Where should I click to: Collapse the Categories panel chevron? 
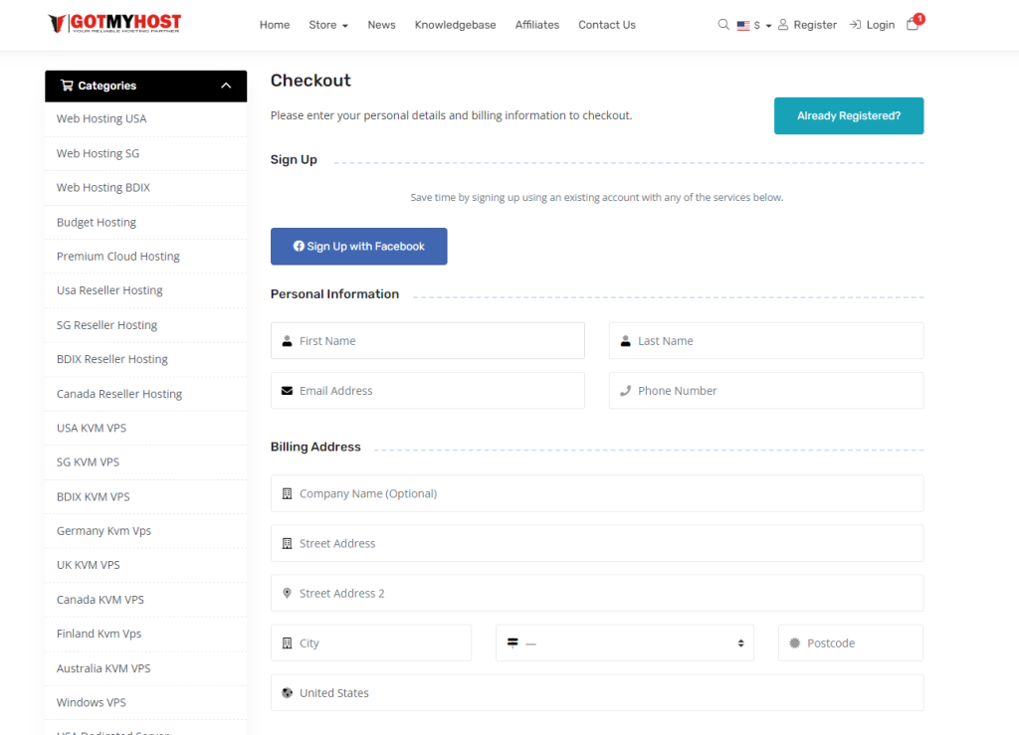click(x=226, y=86)
